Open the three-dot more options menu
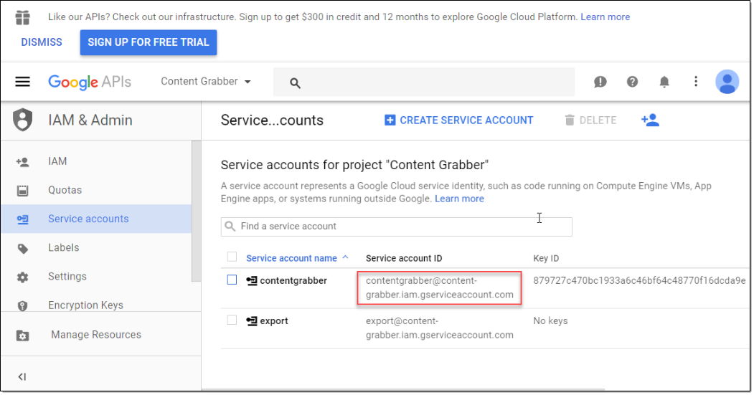Image resolution: width=754 pixels, height=395 pixels. click(x=695, y=82)
